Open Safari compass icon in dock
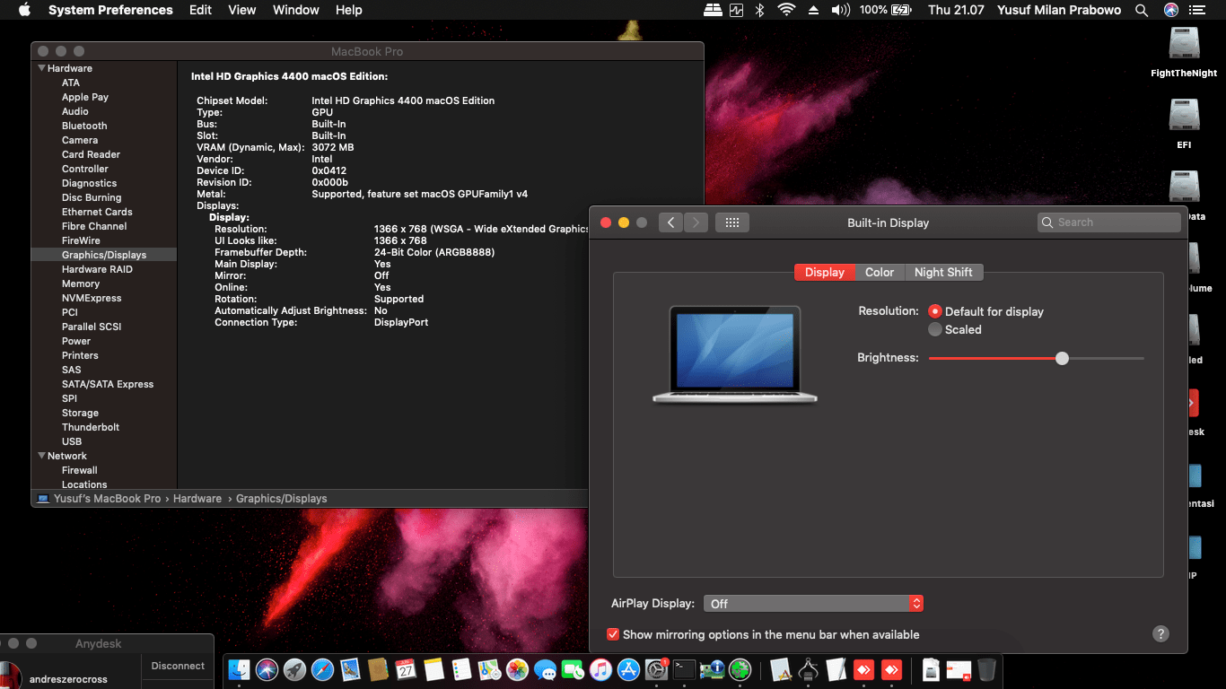This screenshot has width=1226, height=689. (322, 669)
